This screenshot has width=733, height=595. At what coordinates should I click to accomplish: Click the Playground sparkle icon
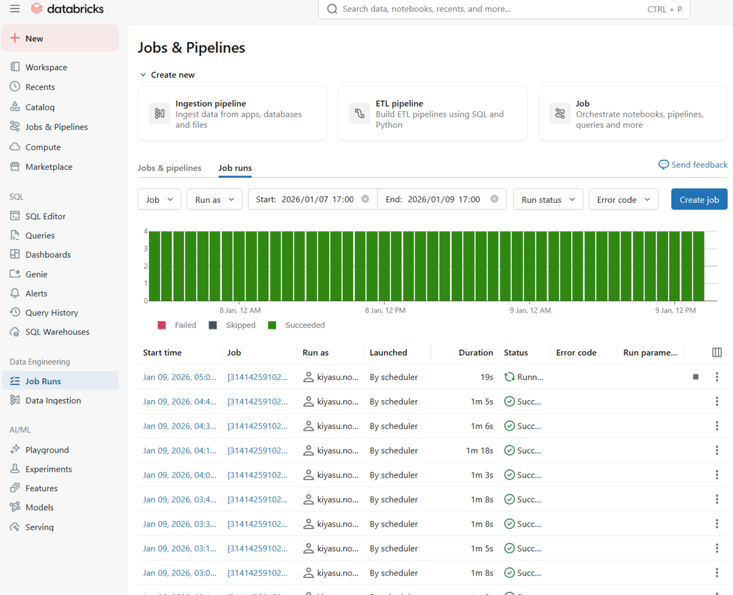15,450
